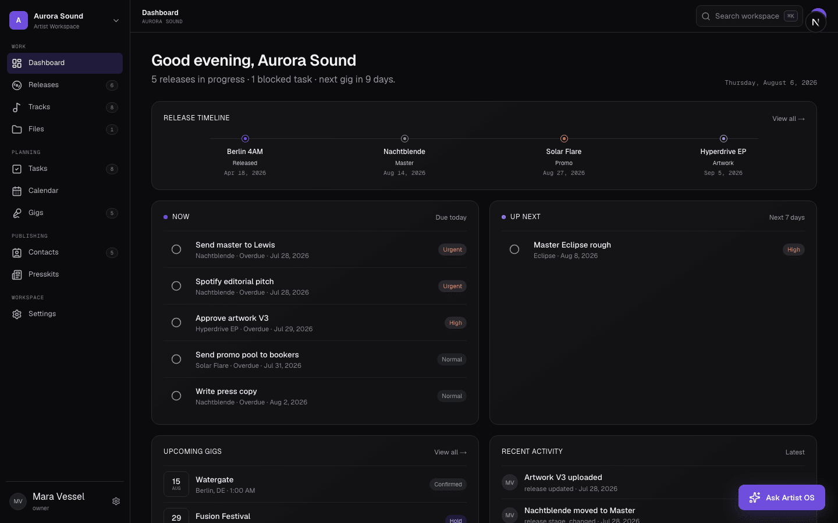
Task: Open Settings in the sidebar
Action: click(65, 314)
